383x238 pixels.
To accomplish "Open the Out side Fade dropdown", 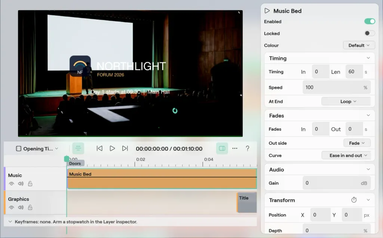I will coord(357,143).
